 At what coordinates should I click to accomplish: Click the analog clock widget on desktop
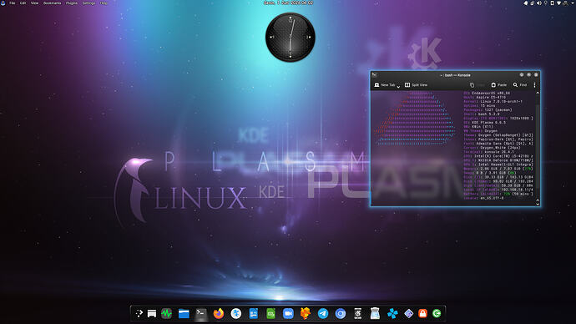(291, 37)
